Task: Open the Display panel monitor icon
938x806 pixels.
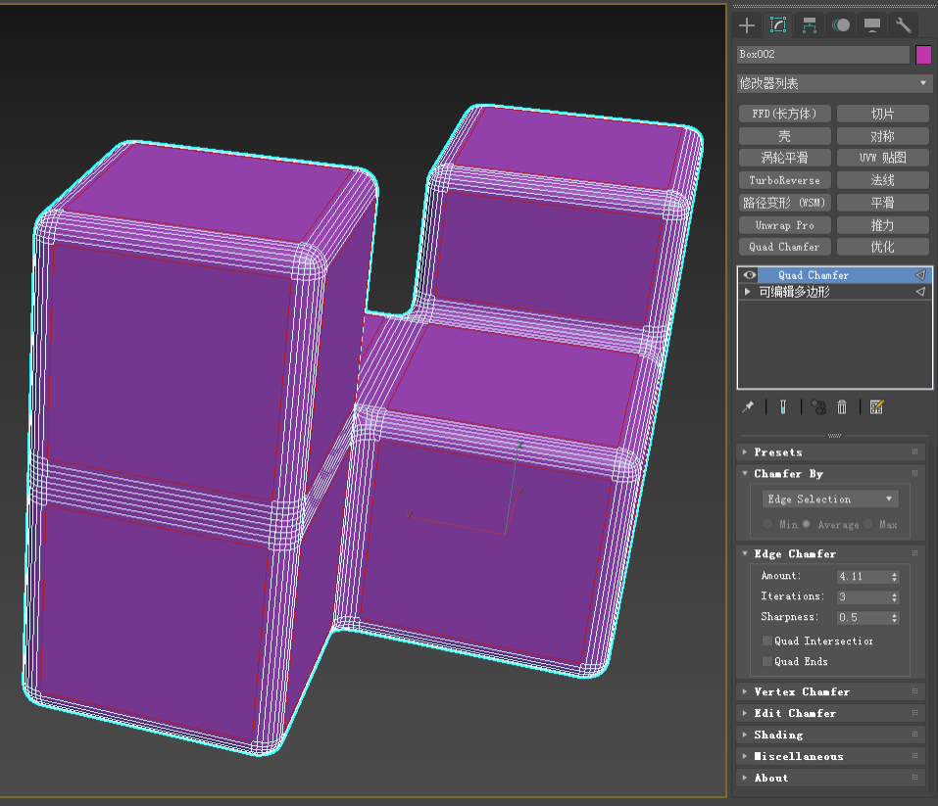Action: [871, 25]
